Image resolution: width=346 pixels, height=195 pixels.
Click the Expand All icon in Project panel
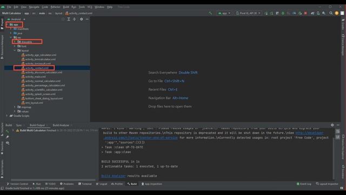69,19
